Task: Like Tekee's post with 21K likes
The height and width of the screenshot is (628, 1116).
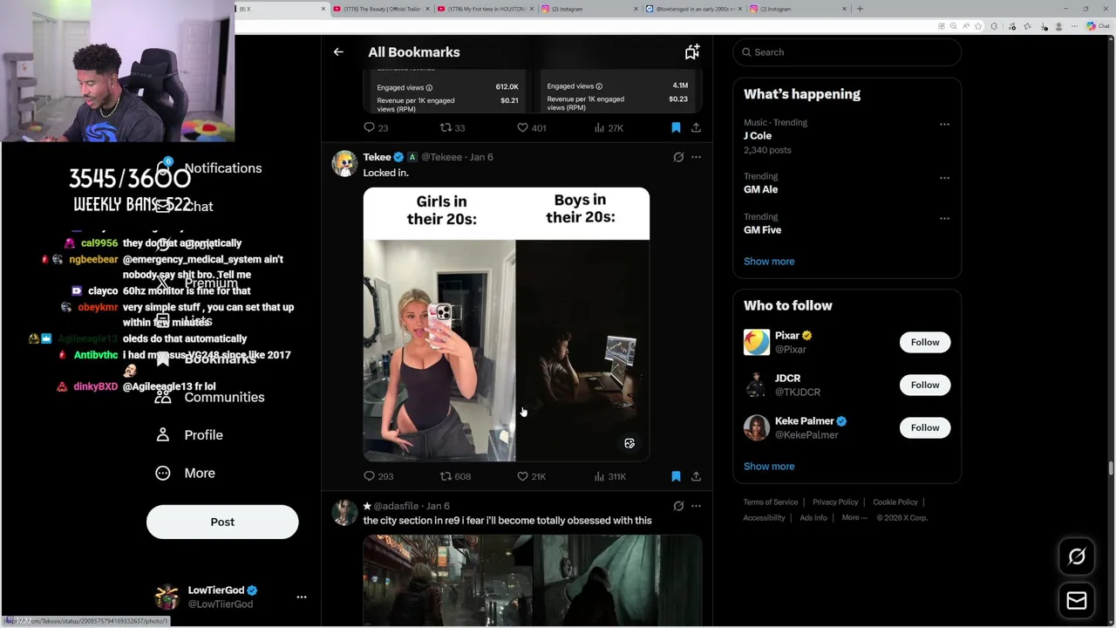Action: pyautogui.click(x=531, y=476)
